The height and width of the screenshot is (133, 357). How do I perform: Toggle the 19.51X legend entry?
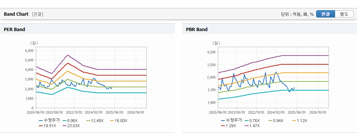pyautogui.click(x=47, y=126)
